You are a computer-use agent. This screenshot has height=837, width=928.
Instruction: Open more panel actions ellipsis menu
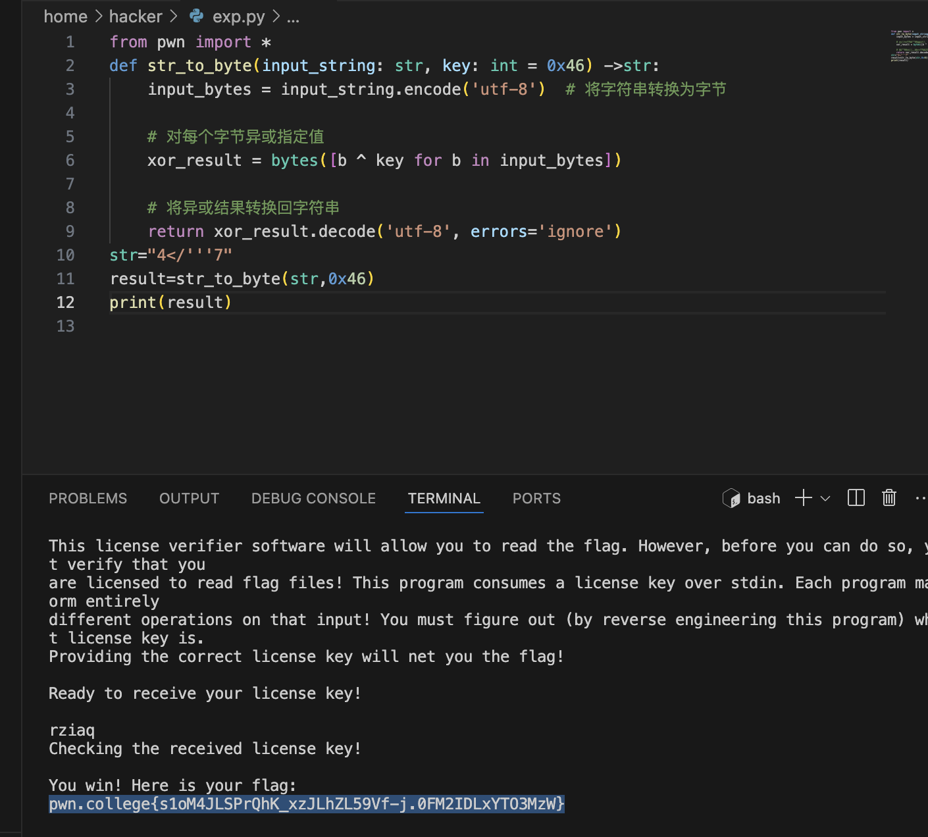click(x=920, y=498)
